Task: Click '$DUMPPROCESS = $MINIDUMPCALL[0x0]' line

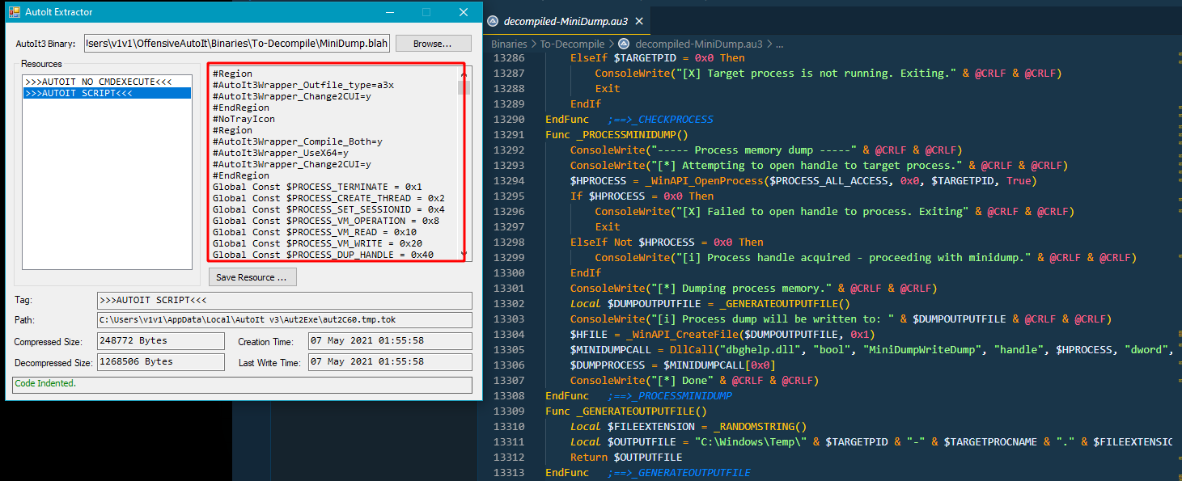Action: pos(672,365)
